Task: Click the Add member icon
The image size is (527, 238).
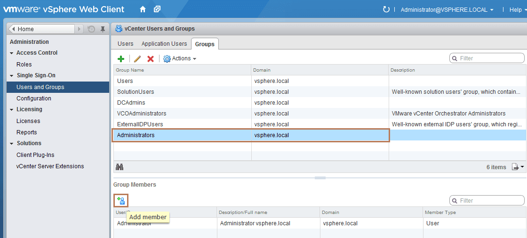Action: (x=121, y=201)
